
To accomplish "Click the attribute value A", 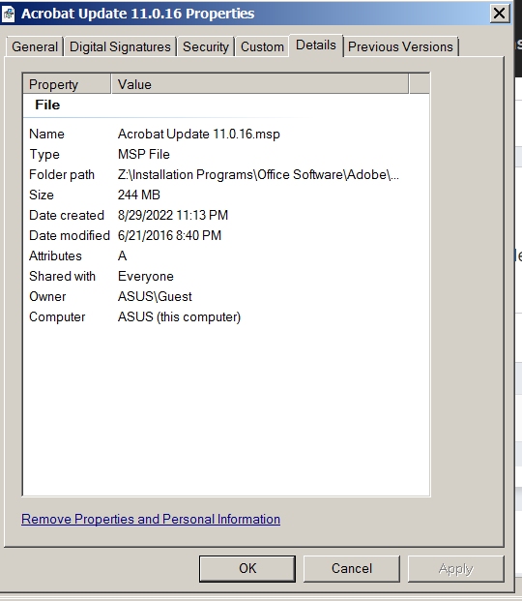I will tap(122, 256).
